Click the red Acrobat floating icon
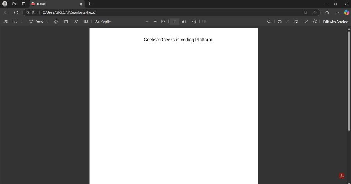This screenshot has width=351, height=184. 341,176
